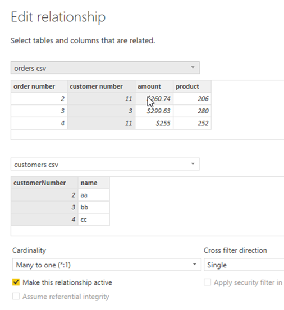The height and width of the screenshot is (310, 284).
Task: Open the Cross filter direction Single dropdown
Action: 244,265
